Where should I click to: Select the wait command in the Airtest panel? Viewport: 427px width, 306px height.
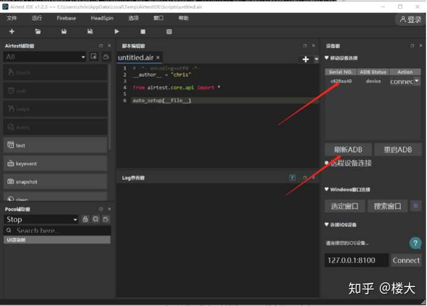tap(55, 91)
